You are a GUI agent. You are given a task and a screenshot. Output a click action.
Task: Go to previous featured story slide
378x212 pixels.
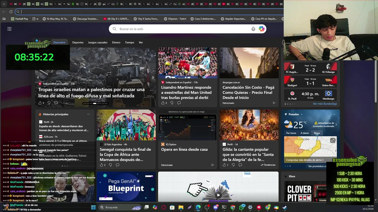point(38,77)
